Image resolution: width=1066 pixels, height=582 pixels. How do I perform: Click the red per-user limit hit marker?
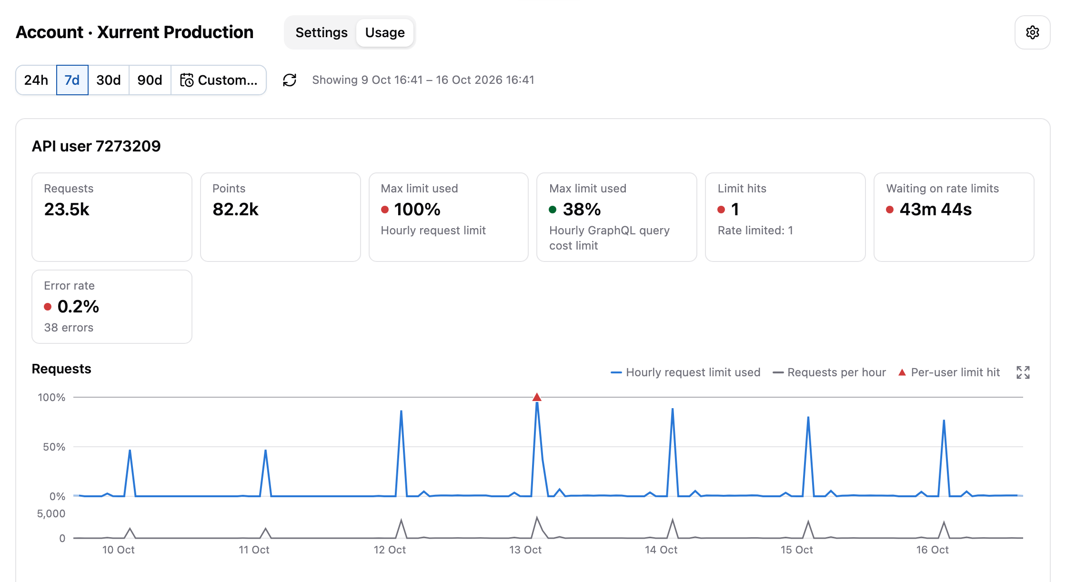537,397
